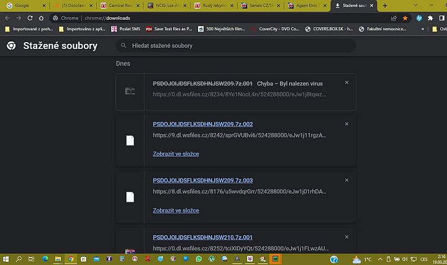Open PSDOJOIJDSFLKSDHNJSW210.7z.001 file link
447x265 pixels.
(202, 237)
